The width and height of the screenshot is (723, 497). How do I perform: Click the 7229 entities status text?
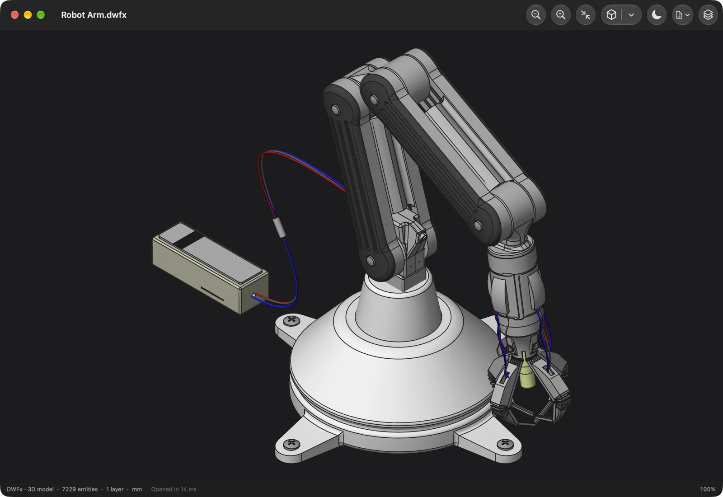(x=80, y=489)
